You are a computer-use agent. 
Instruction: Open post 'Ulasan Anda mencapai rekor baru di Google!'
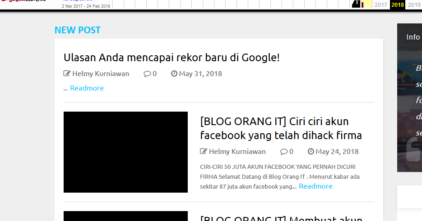click(x=172, y=58)
